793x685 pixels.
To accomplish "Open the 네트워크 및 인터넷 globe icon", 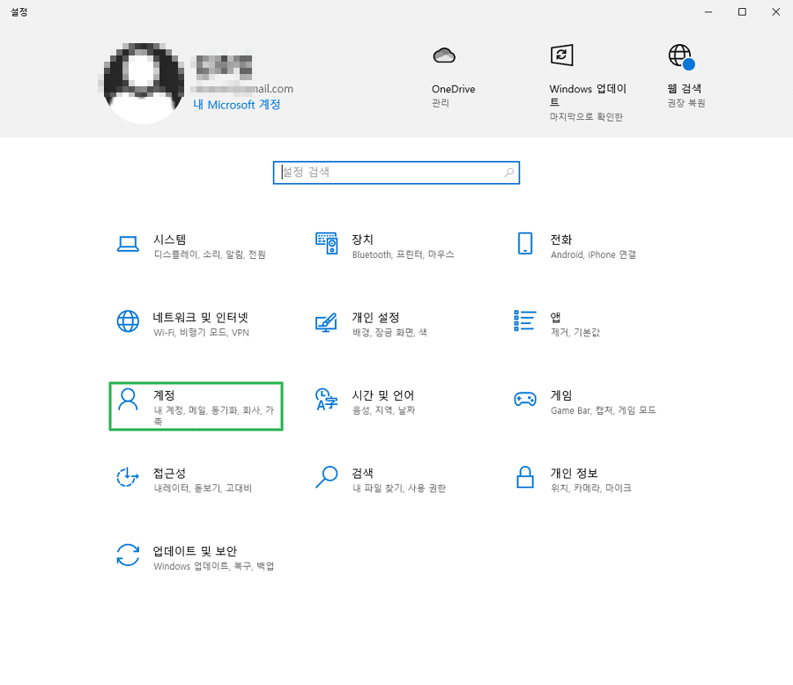I will pos(128,321).
